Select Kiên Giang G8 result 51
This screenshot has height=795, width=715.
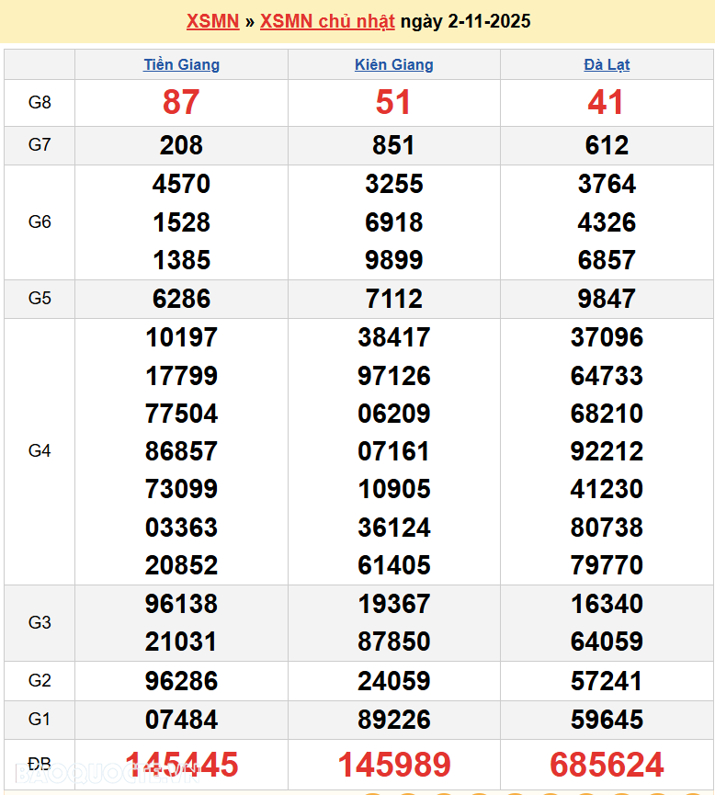393,103
